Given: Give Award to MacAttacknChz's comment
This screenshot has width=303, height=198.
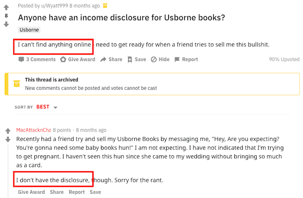Looking at the screenshot, I should click(x=31, y=192).
